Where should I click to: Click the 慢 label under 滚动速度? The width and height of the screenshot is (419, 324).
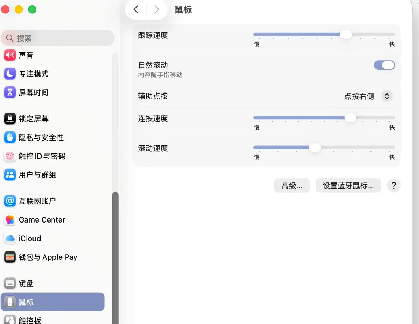pos(257,157)
